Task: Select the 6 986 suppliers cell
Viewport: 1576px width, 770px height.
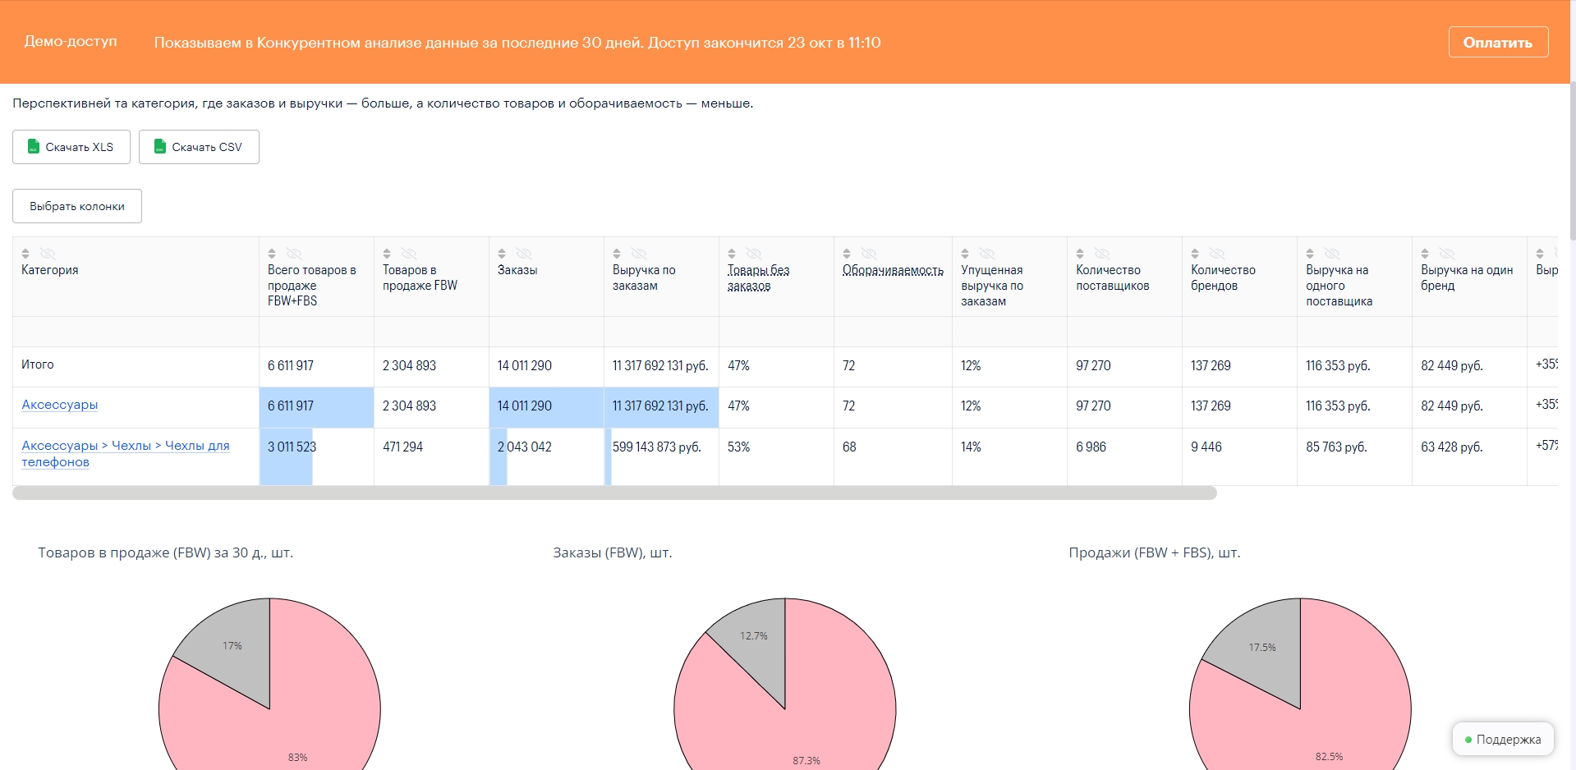Action: 1124,456
